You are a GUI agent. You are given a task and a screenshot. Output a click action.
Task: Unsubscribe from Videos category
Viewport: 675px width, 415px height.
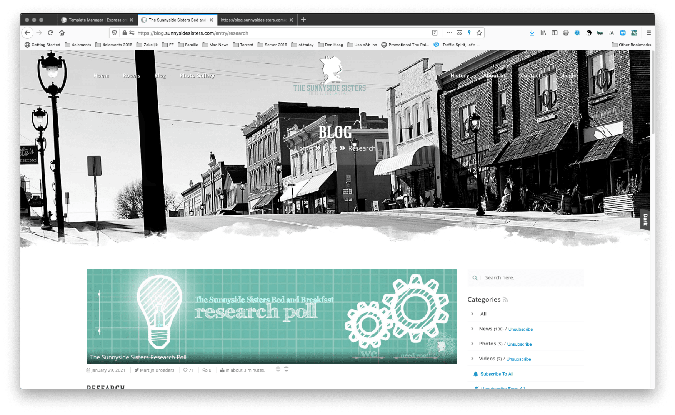pos(518,359)
